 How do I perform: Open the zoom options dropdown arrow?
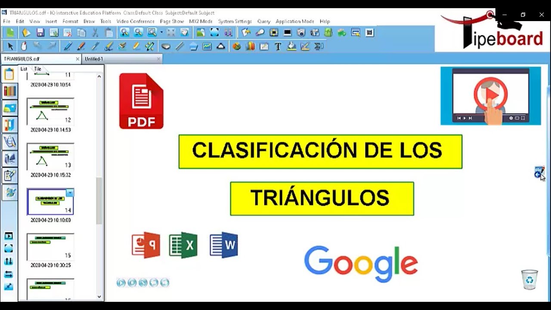(161, 32)
